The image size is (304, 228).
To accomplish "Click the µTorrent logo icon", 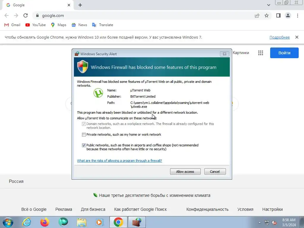I will tap(98, 93).
